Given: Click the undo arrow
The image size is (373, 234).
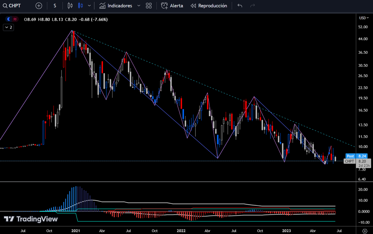Looking at the screenshot, I should click(x=239, y=6).
